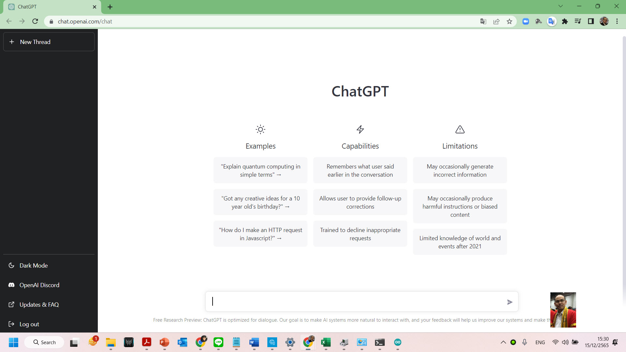Click the Capabilities lightning bolt icon
This screenshot has height=352, width=626.
pyautogui.click(x=360, y=129)
